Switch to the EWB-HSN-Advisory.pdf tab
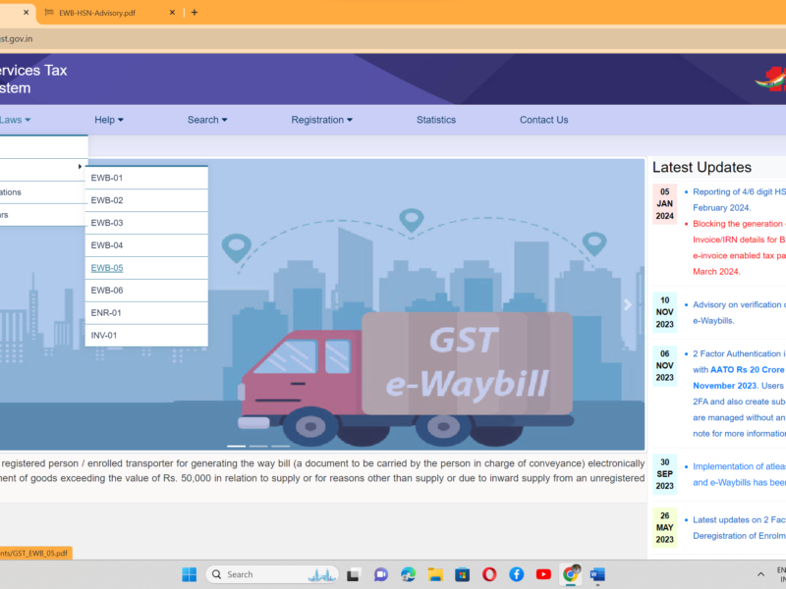 (x=108, y=13)
